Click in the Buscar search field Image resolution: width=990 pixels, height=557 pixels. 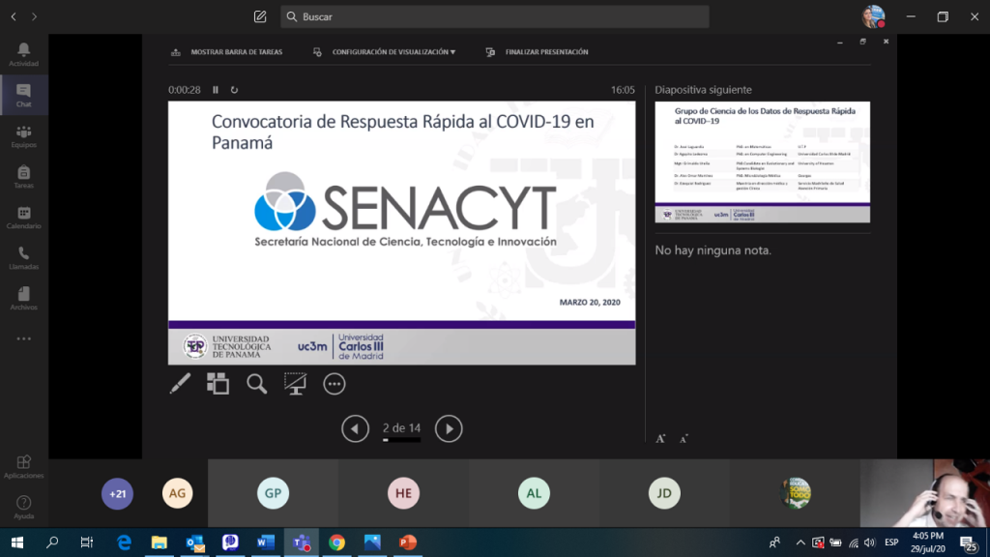click(494, 16)
